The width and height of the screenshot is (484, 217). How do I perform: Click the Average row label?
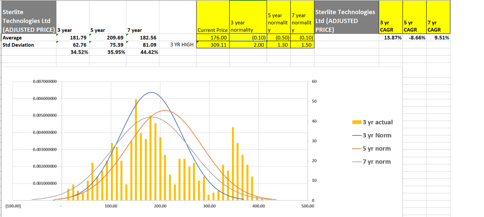point(28,38)
